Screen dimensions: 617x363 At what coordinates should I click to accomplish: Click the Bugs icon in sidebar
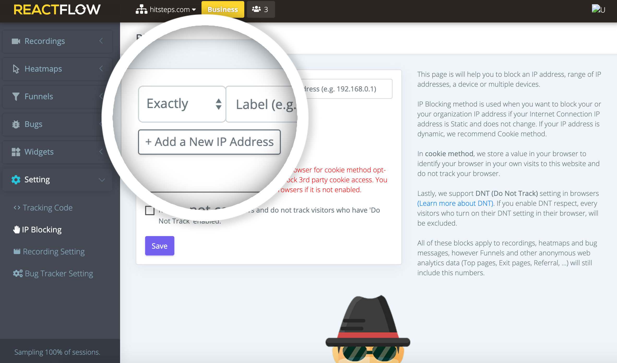pyautogui.click(x=16, y=124)
